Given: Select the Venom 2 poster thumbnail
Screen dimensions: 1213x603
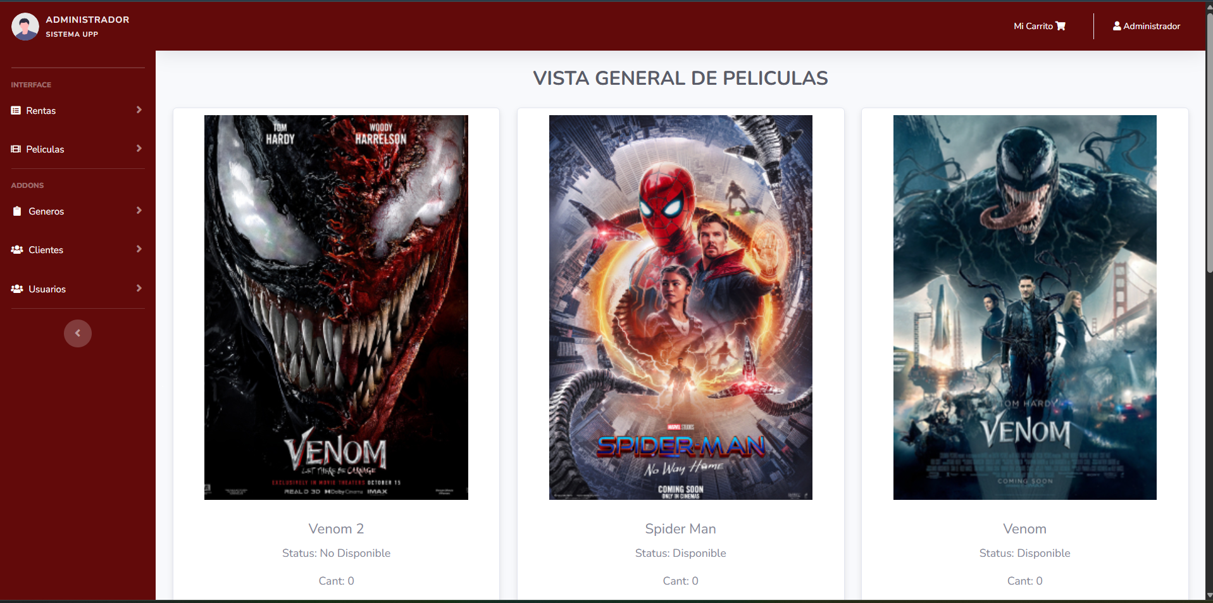Looking at the screenshot, I should click(336, 308).
